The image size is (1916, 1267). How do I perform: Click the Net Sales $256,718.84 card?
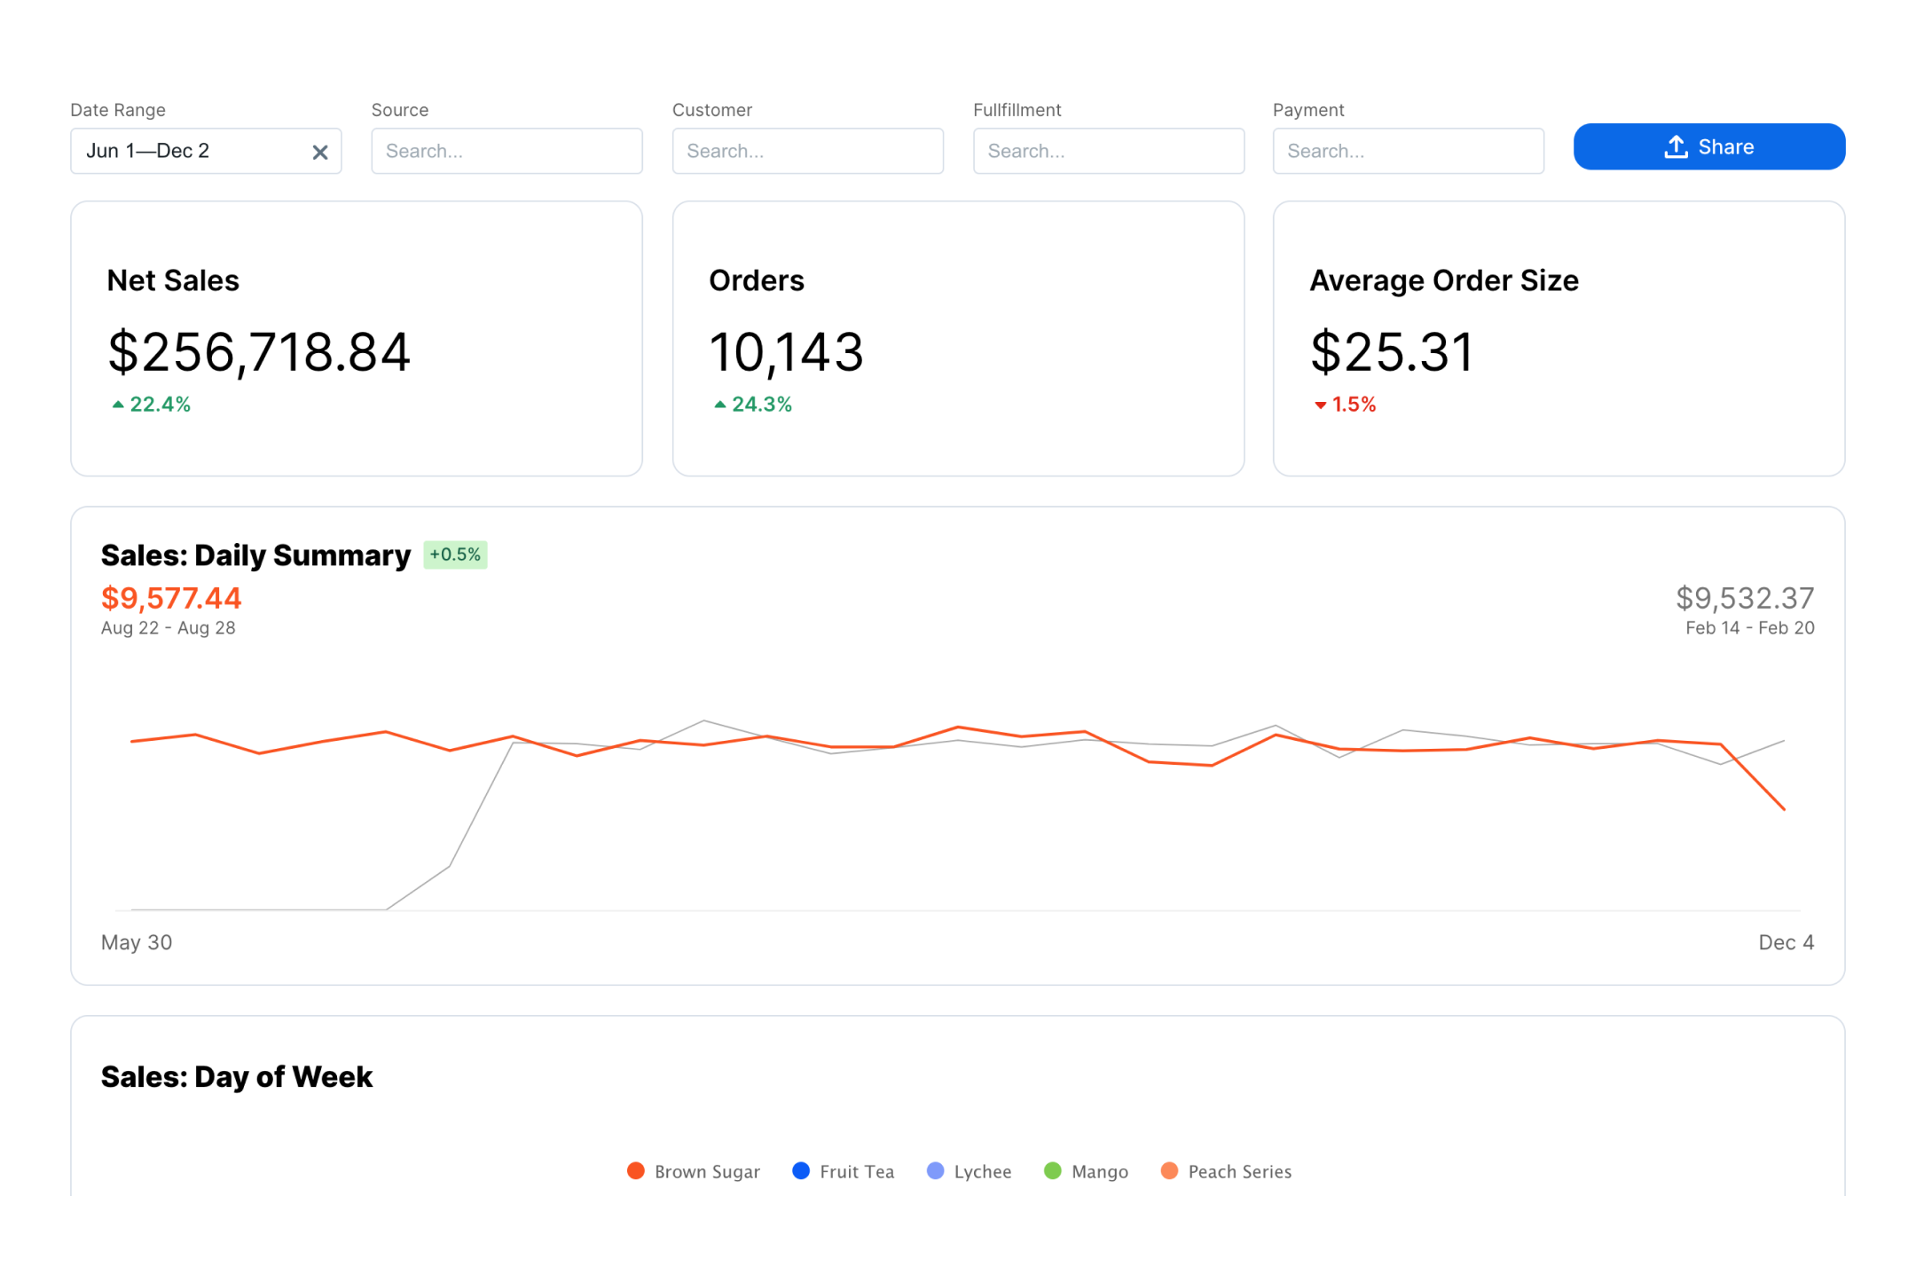356,338
